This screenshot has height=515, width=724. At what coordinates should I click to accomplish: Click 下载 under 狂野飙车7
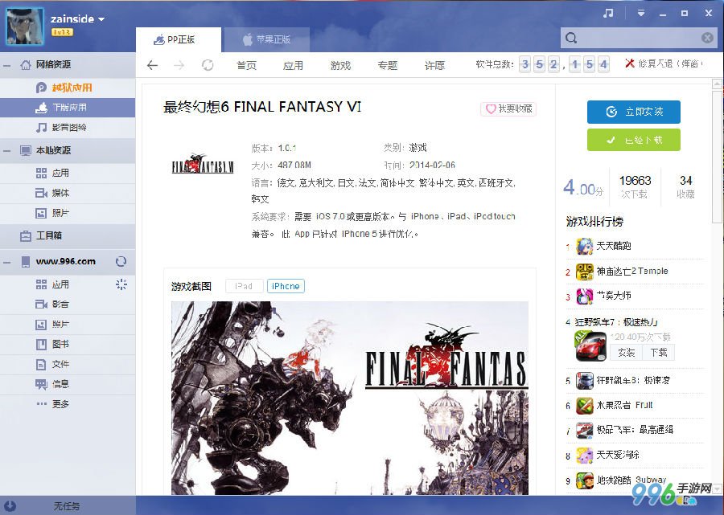[x=659, y=353]
